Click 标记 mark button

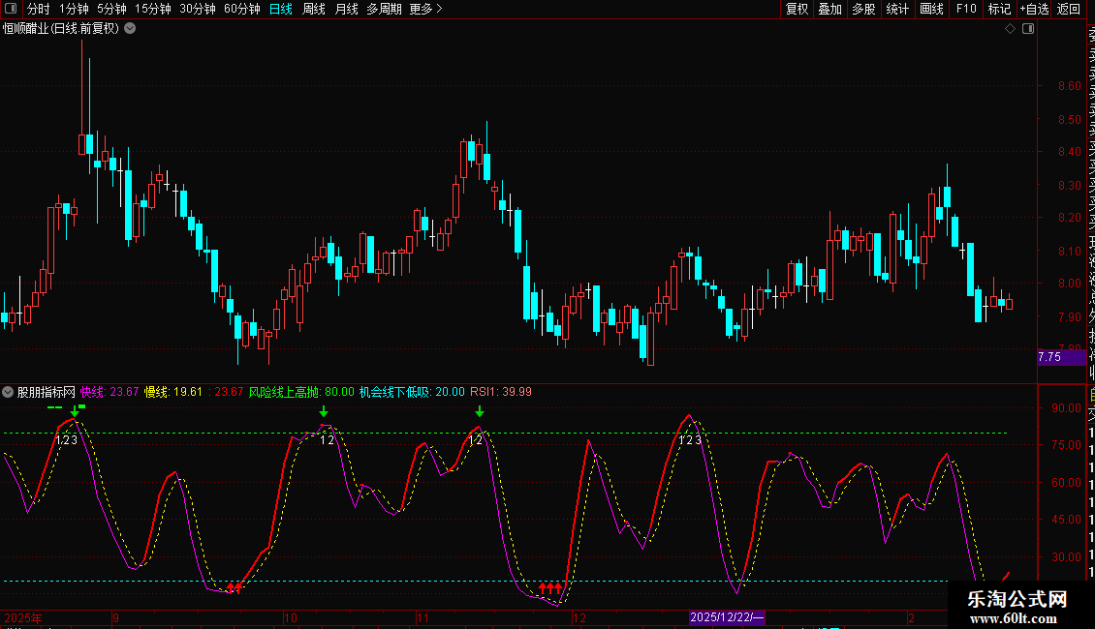999,9
